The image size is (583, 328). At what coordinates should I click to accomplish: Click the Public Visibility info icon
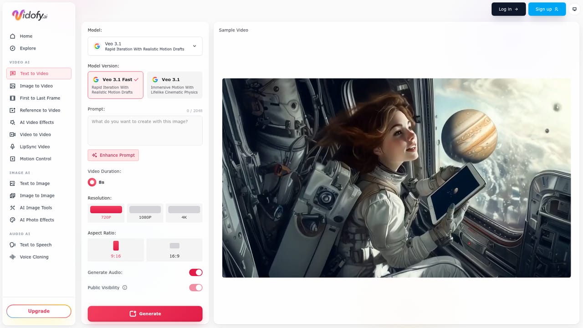coord(125,287)
